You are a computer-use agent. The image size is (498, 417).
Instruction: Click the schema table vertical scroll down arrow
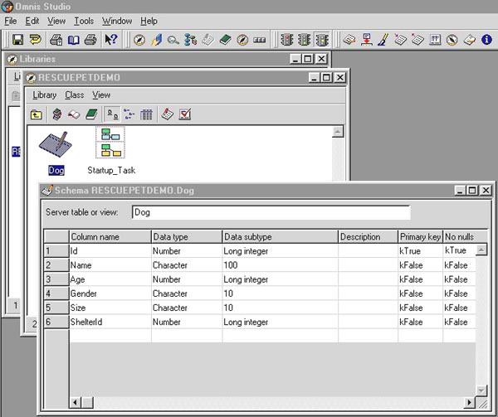tap(481, 390)
